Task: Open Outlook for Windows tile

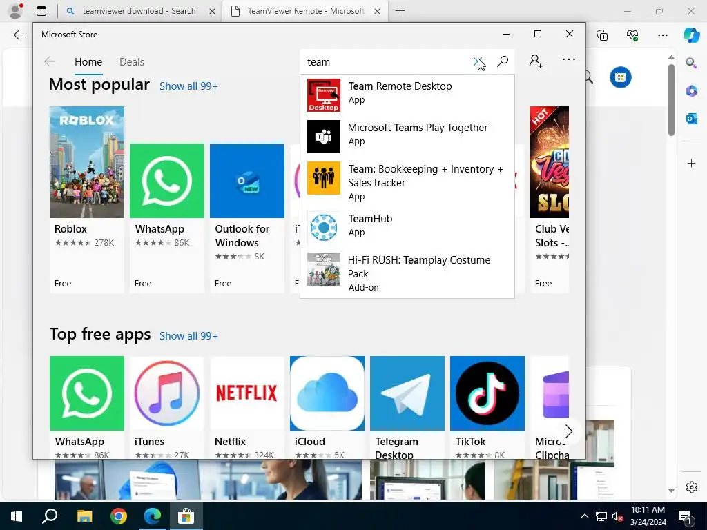Action: pyautogui.click(x=247, y=218)
